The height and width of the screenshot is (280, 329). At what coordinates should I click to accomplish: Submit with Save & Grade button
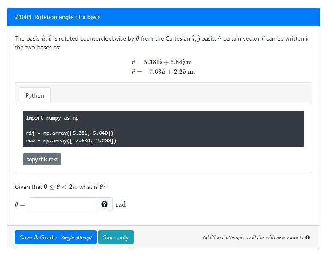[56, 237]
